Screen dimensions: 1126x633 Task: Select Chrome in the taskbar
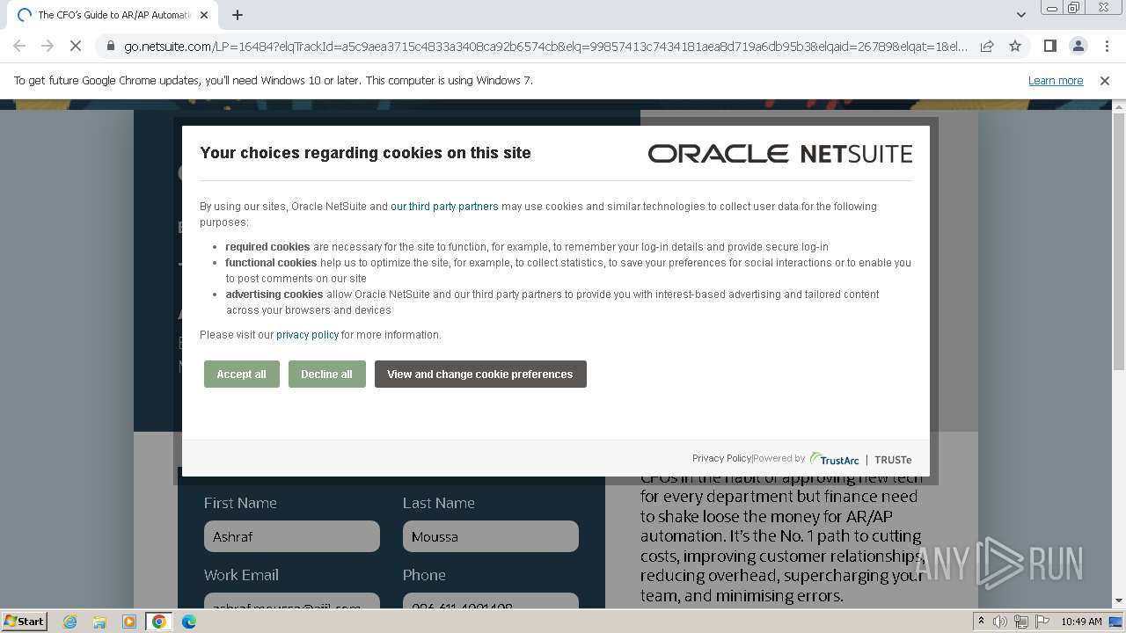(159, 622)
